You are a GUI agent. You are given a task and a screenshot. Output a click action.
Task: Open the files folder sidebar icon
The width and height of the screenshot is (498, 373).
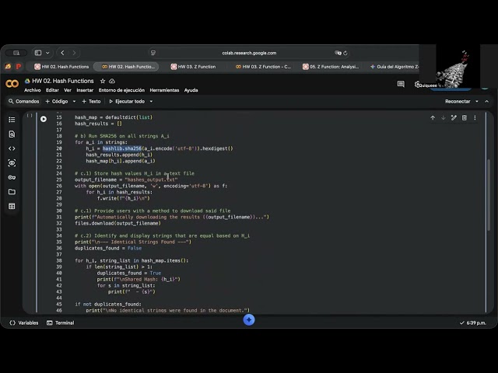click(x=12, y=192)
